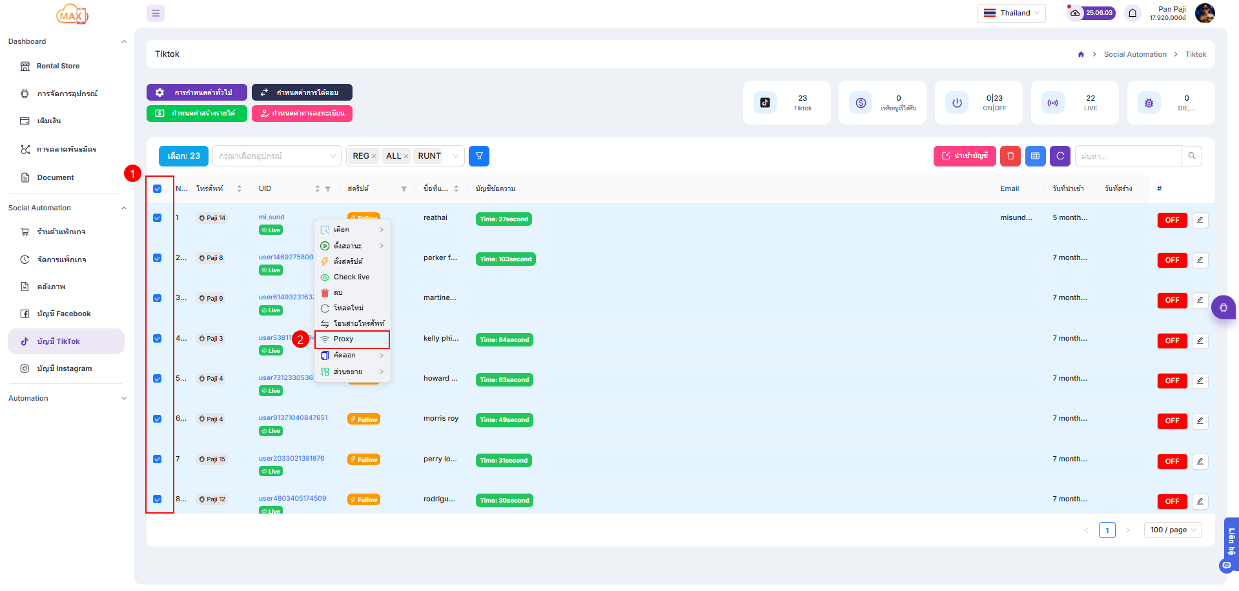
Task: Click the red trash delete button
Action: coord(1010,156)
